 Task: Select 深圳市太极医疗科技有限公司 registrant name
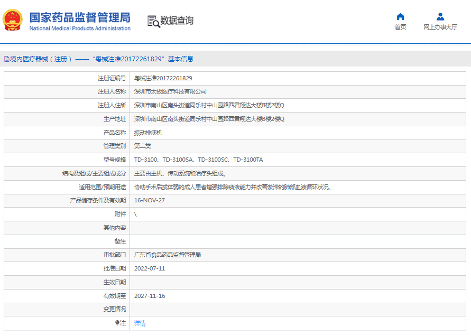(170, 91)
